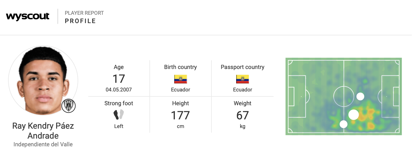This screenshot has height=163, width=412.
Task: Select the weight value 67
Action: point(242,115)
